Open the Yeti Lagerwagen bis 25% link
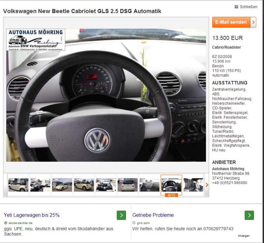Image resolution: width=264 pixels, height=243 pixels. tap(32, 215)
